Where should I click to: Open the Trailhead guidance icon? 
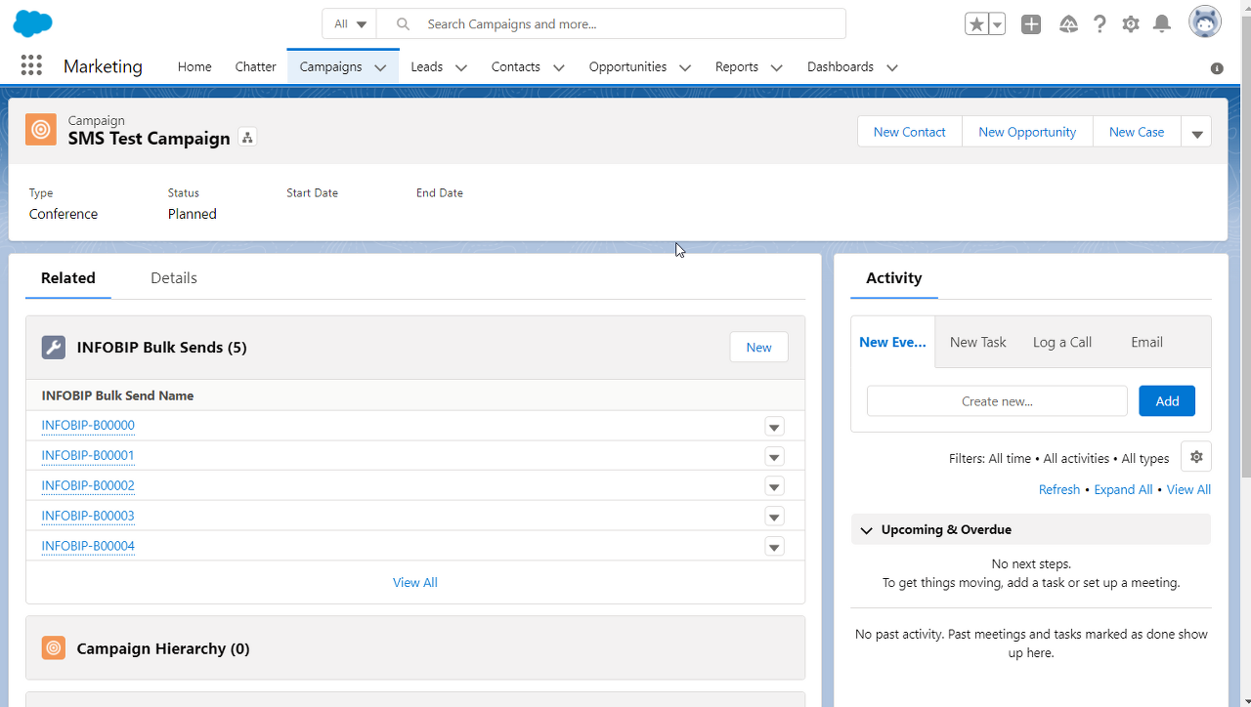coord(1068,24)
